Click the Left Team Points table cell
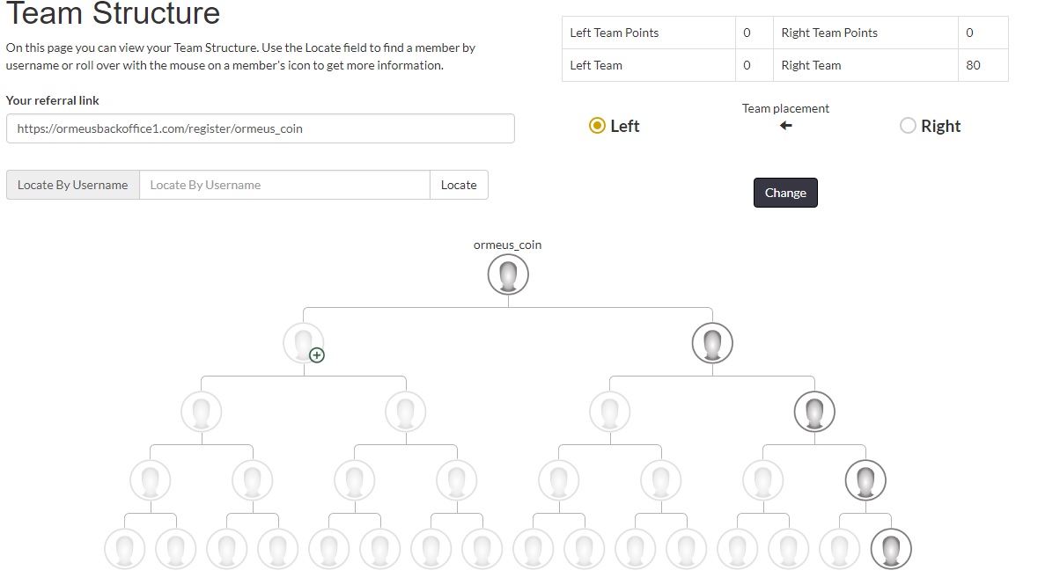Image resolution: width=1038 pixels, height=585 pixels. pyautogui.click(x=648, y=33)
